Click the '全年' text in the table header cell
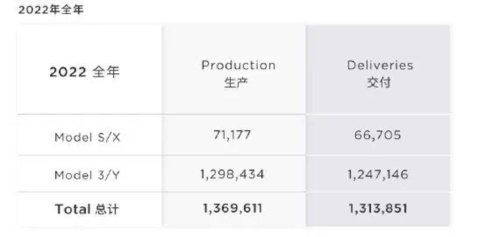The height and width of the screenshot is (237, 500). coord(106,72)
